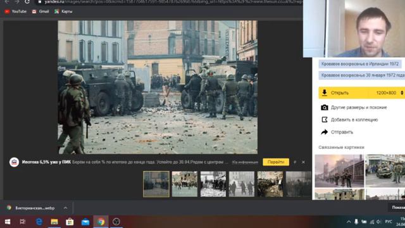The height and width of the screenshot is (228, 405).
Task: Click the share arrow icon
Action: coord(325,132)
